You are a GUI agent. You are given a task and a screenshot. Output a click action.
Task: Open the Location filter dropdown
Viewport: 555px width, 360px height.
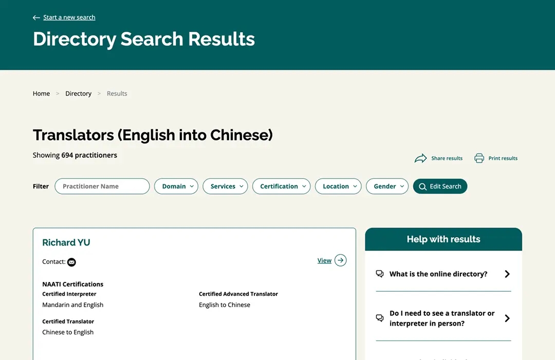pos(338,186)
